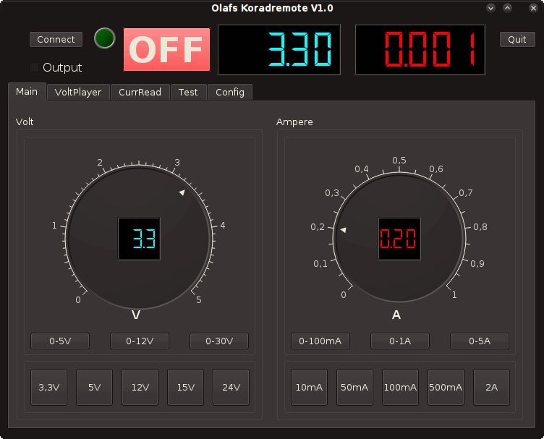The height and width of the screenshot is (439, 544).
Task: Select the 0-100mA current range
Action: 320,341
